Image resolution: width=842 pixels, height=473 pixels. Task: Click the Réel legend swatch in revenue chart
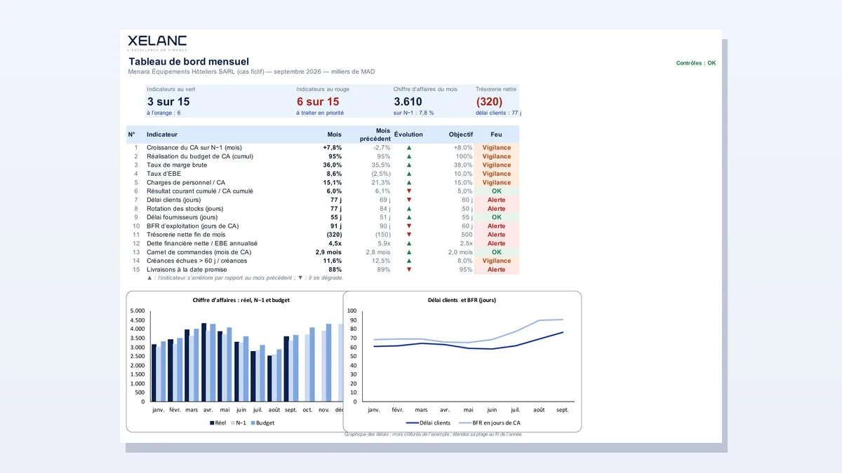[x=212, y=423]
